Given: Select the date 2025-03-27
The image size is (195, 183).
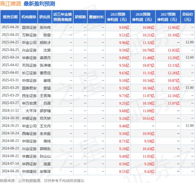Looking at the screenshot, I should [10, 103].
